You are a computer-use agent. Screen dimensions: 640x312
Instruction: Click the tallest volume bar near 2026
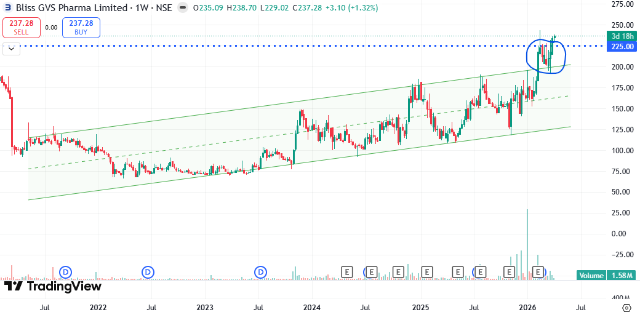pos(527,244)
